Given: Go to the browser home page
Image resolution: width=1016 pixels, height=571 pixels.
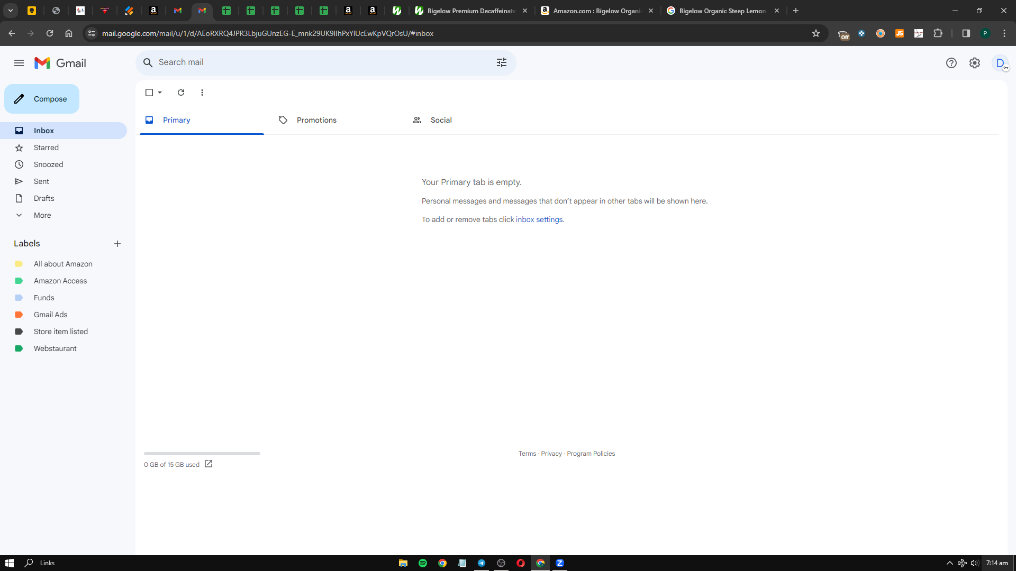Looking at the screenshot, I should (69, 33).
